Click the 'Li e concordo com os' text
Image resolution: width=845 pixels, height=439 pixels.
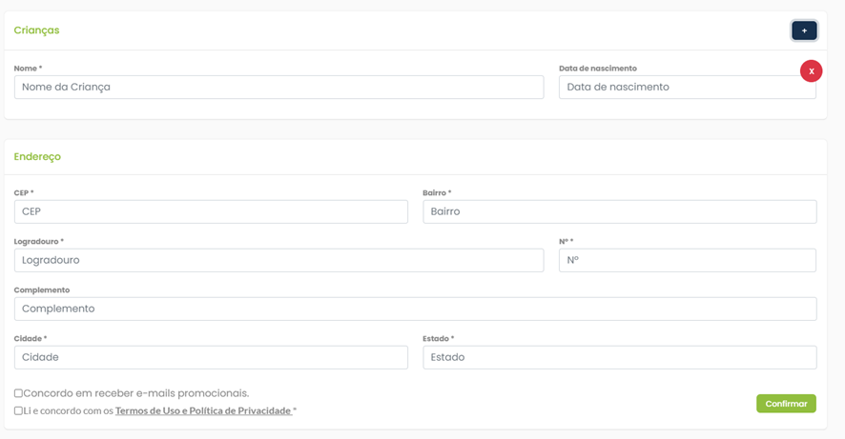[x=68, y=410]
